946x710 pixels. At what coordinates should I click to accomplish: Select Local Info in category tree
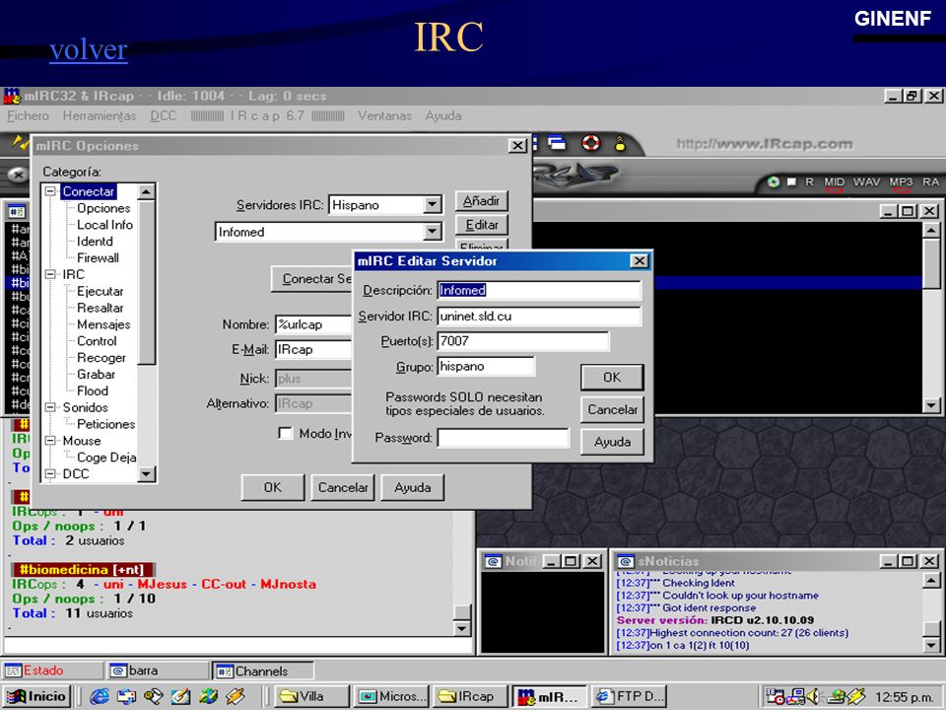point(104,225)
